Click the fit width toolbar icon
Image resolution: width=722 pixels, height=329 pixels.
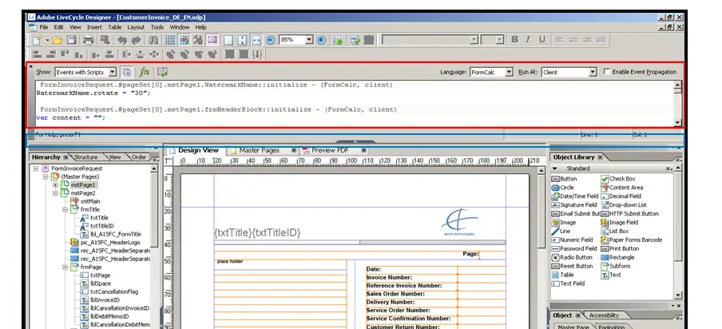click(256, 40)
